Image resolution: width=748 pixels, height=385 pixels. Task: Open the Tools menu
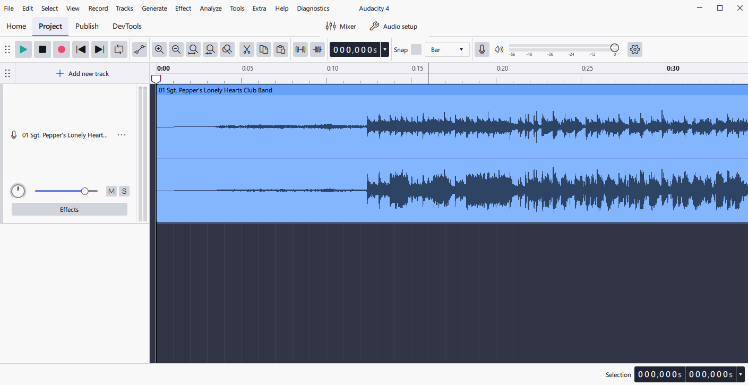click(x=237, y=8)
